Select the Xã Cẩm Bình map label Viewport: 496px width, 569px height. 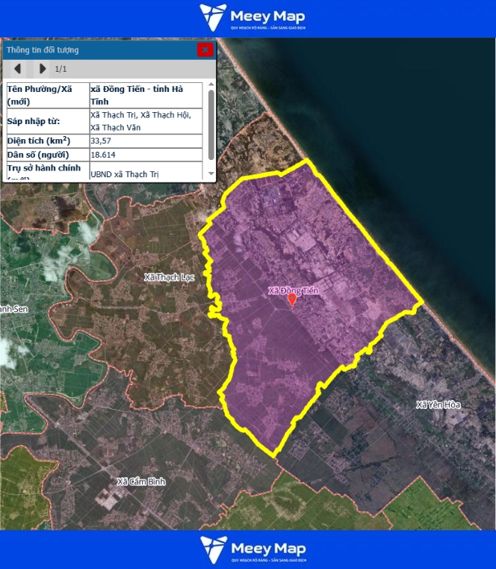(x=140, y=481)
